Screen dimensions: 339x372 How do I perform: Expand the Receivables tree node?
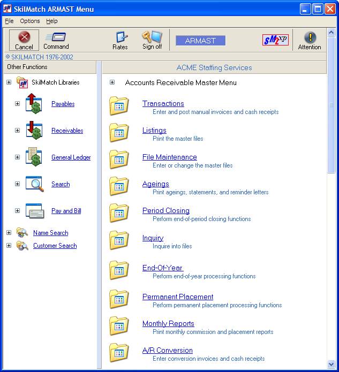click(17, 131)
